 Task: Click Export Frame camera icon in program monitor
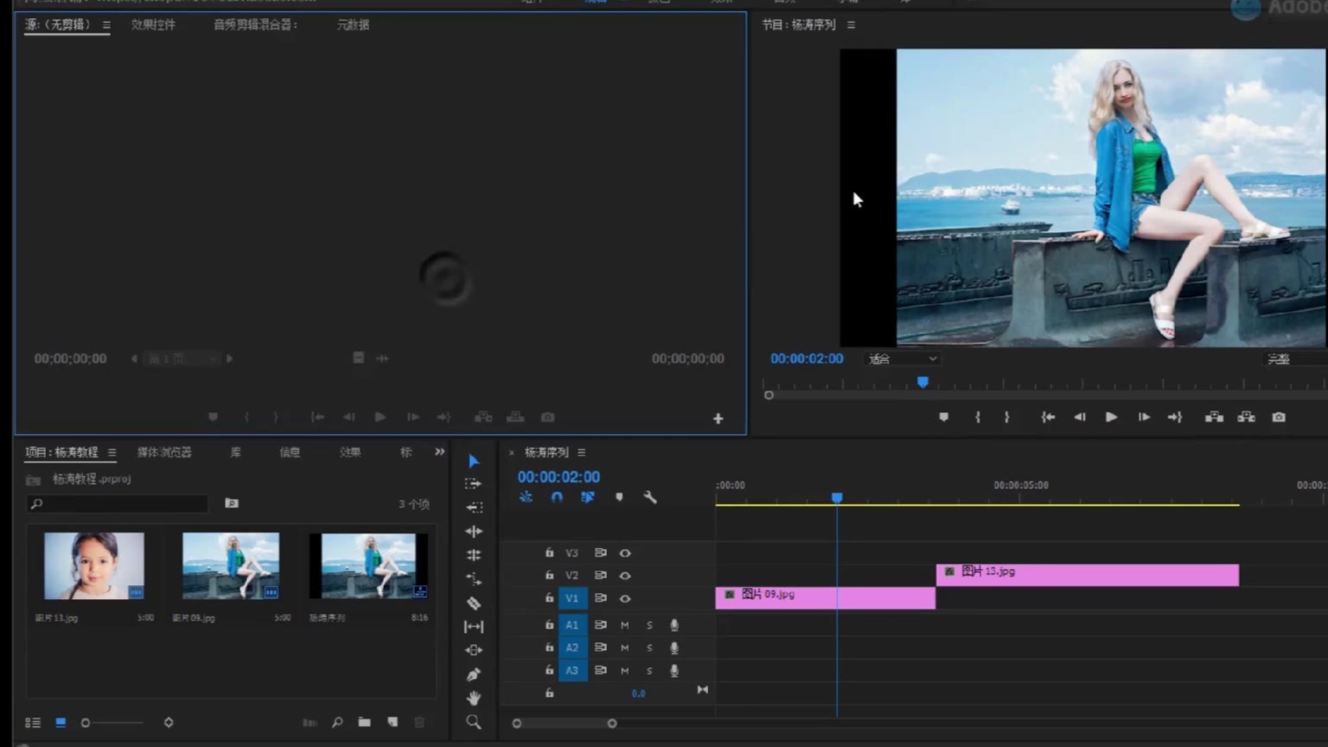(x=1279, y=418)
